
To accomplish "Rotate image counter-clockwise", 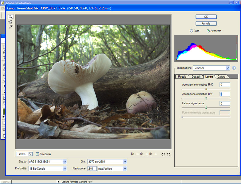I will pyautogui.click(x=163, y=154).
